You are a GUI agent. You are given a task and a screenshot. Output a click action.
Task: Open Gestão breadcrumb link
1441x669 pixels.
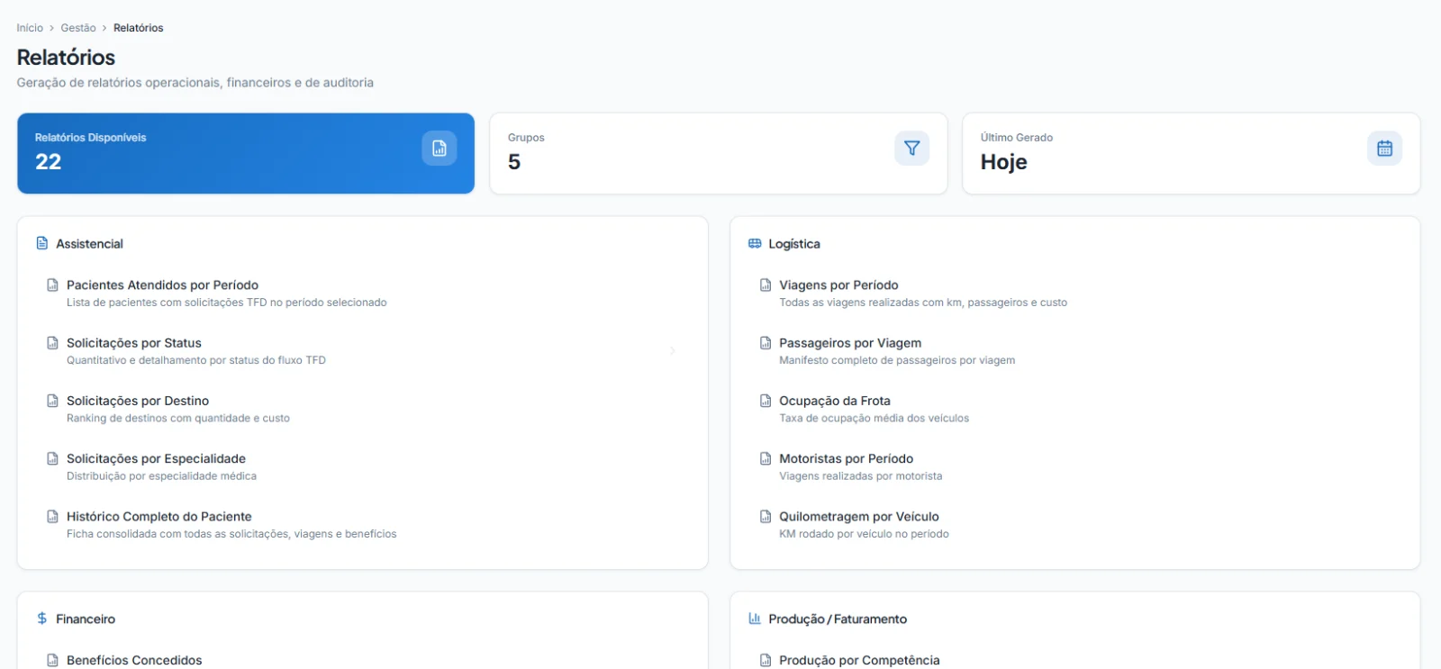coord(78,28)
